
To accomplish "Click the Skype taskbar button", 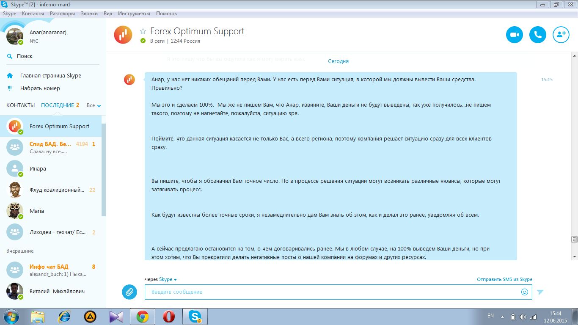I will (x=195, y=317).
